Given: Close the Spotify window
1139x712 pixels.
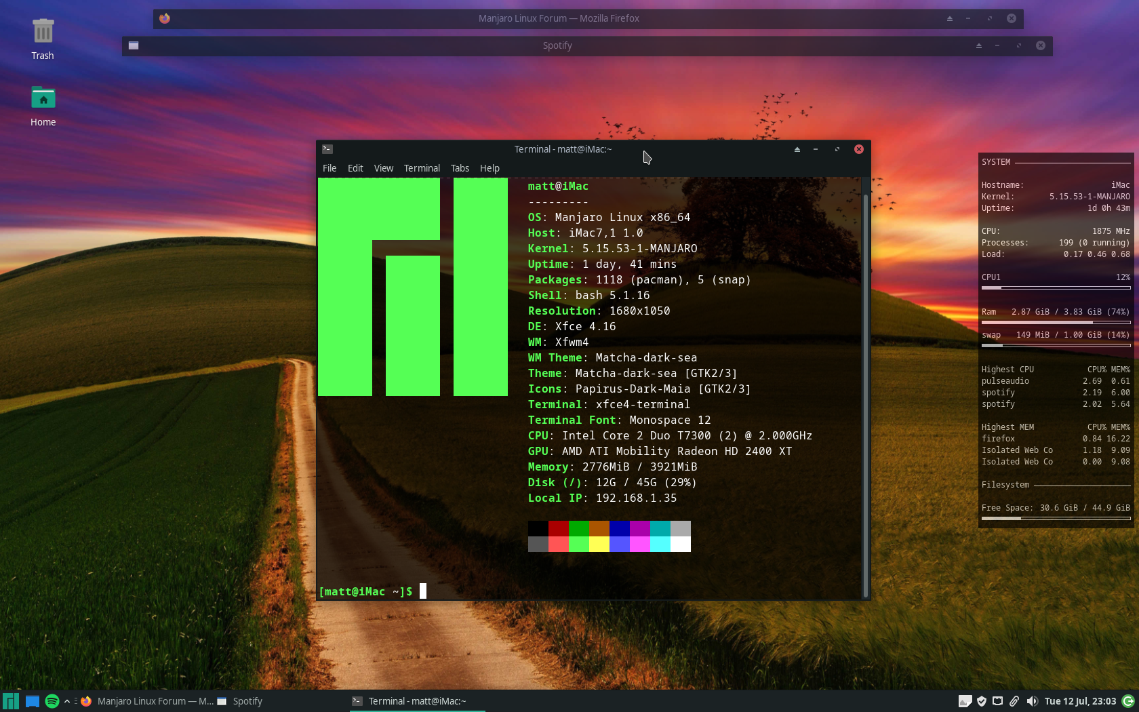Looking at the screenshot, I should 1041,45.
